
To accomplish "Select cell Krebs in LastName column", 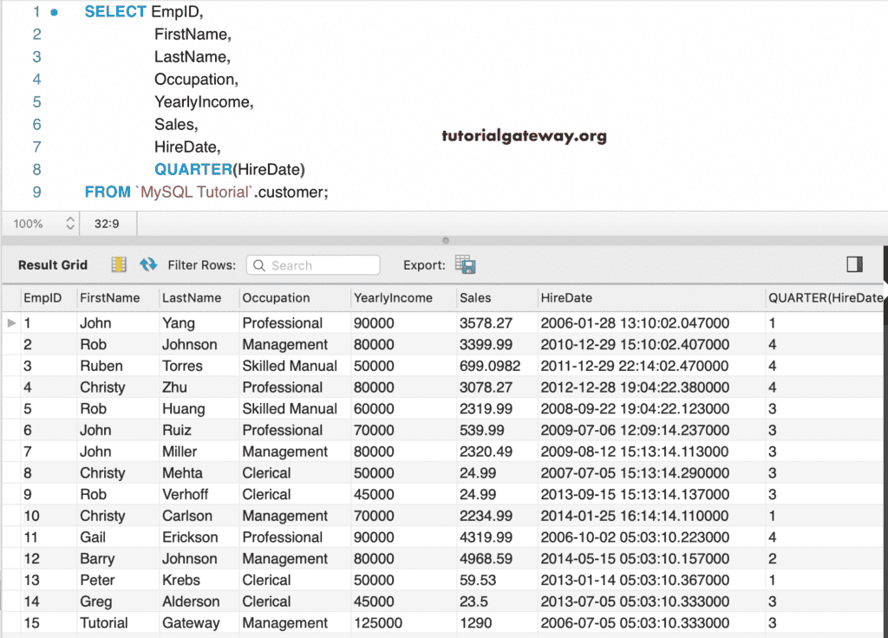I will point(199,580).
